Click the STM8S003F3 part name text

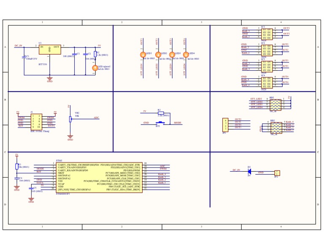pyautogui.click(x=63, y=194)
